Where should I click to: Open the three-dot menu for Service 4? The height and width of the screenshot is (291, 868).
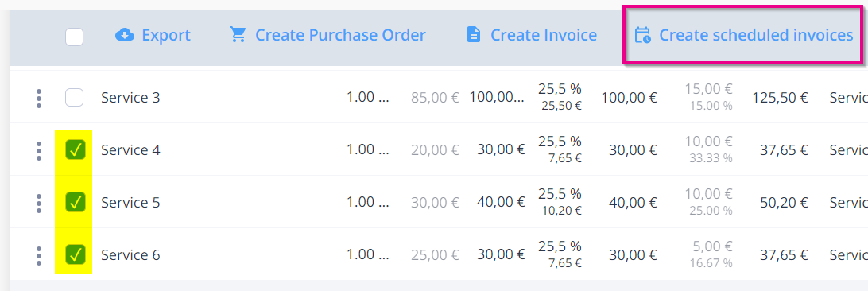coord(39,150)
